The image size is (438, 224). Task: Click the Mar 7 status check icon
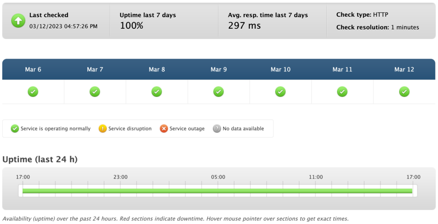click(95, 92)
